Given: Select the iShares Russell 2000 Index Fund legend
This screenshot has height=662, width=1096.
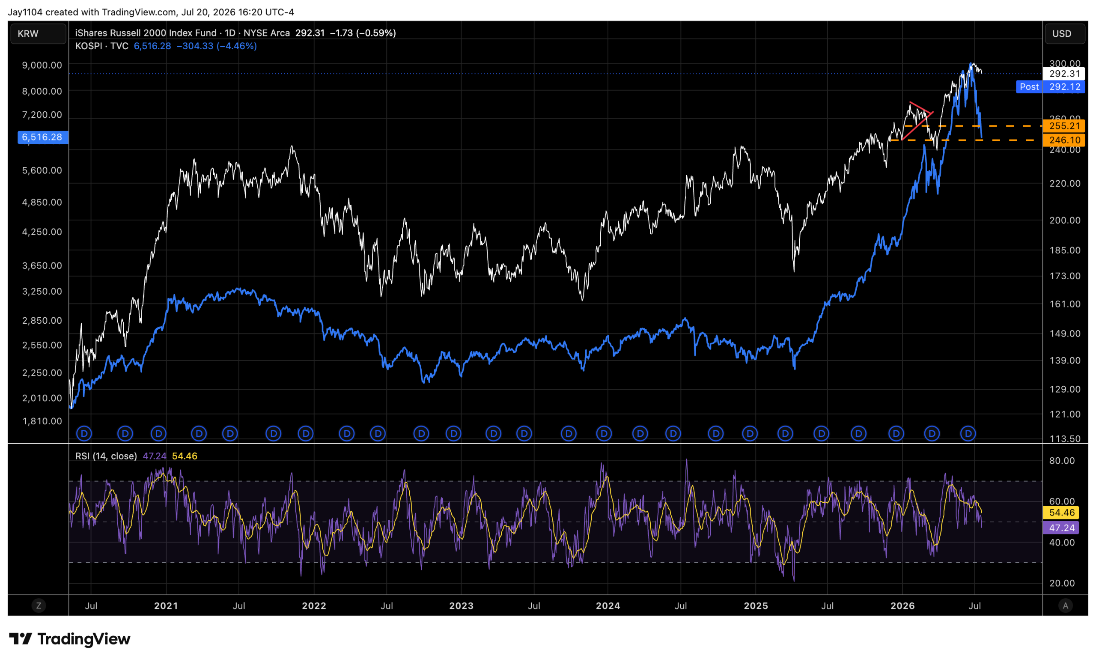Looking at the screenshot, I should [x=182, y=33].
